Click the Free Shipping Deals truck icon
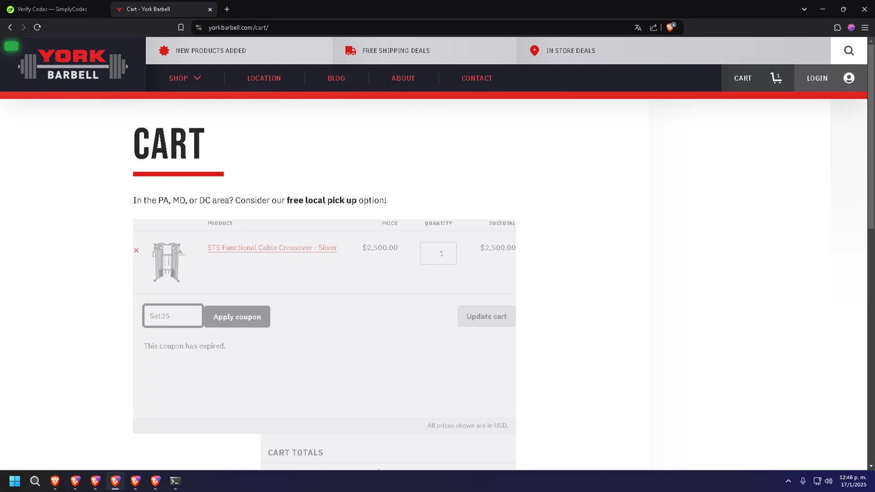Image resolution: width=875 pixels, height=492 pixels. click(351, 51)
